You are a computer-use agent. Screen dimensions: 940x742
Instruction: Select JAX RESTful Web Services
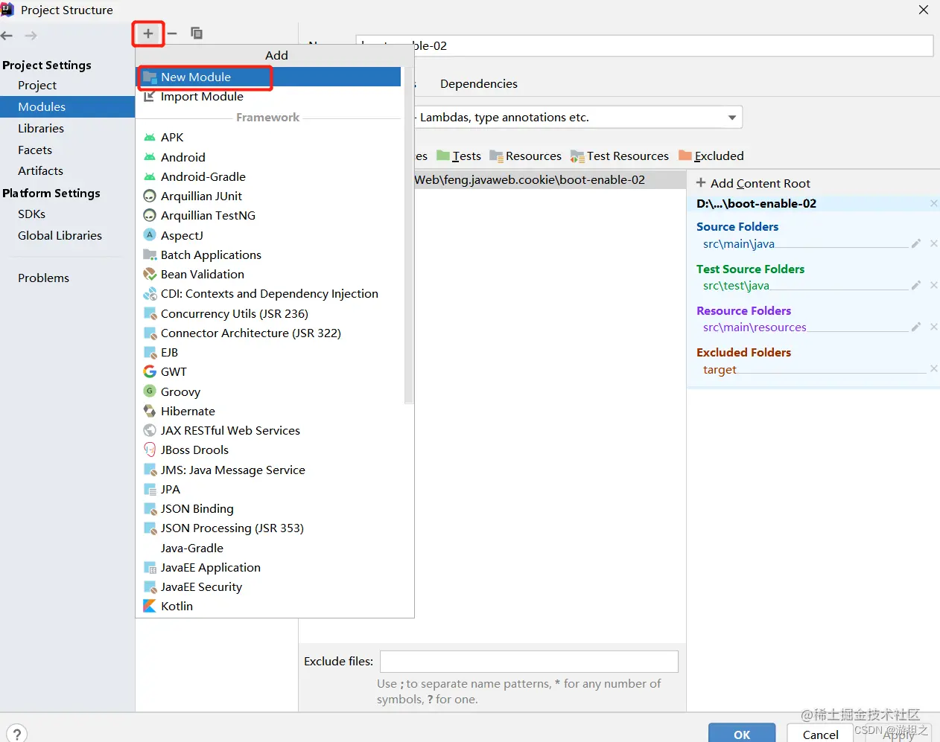tap(269, 430)
